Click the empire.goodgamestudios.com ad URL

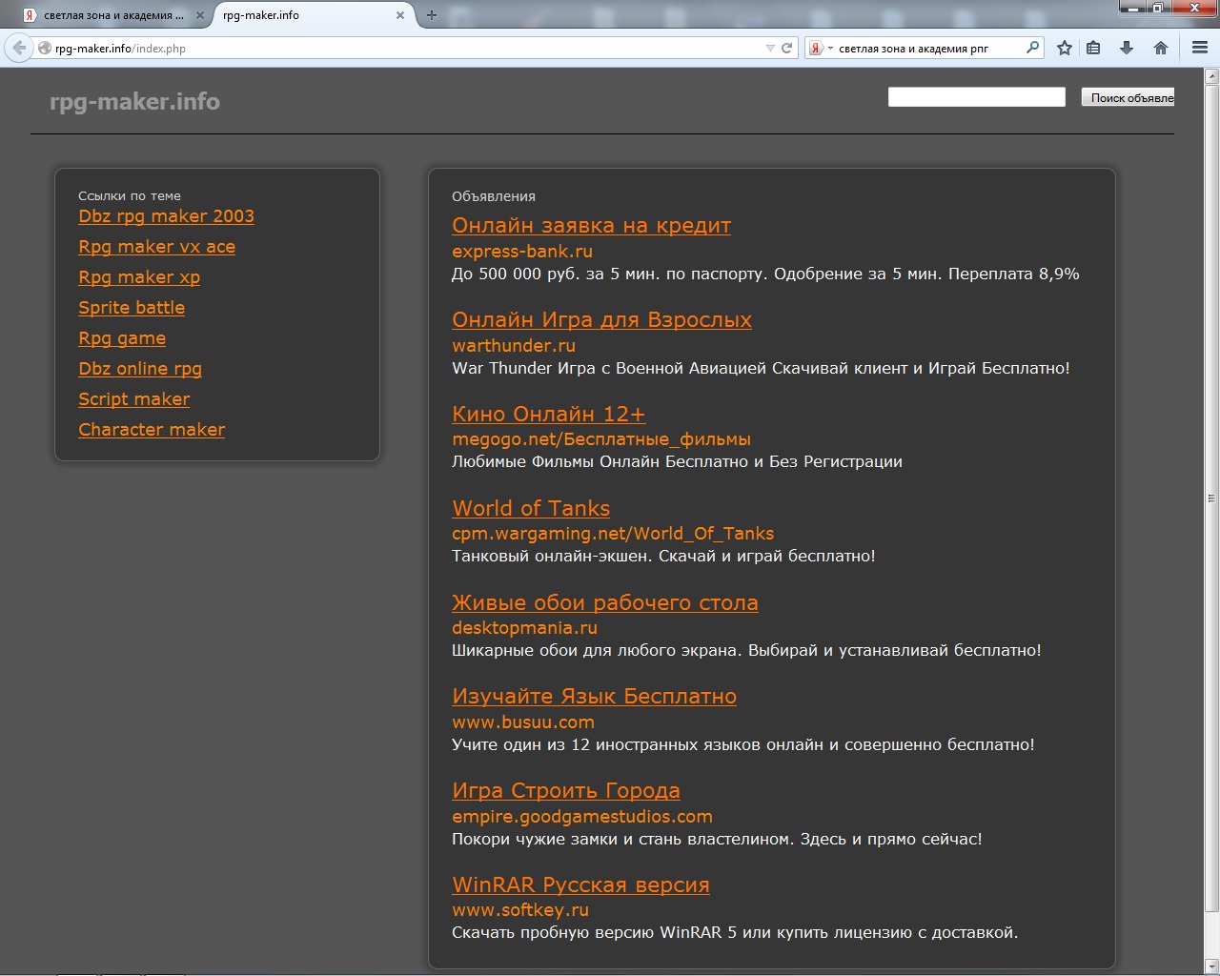click(582, 817)
